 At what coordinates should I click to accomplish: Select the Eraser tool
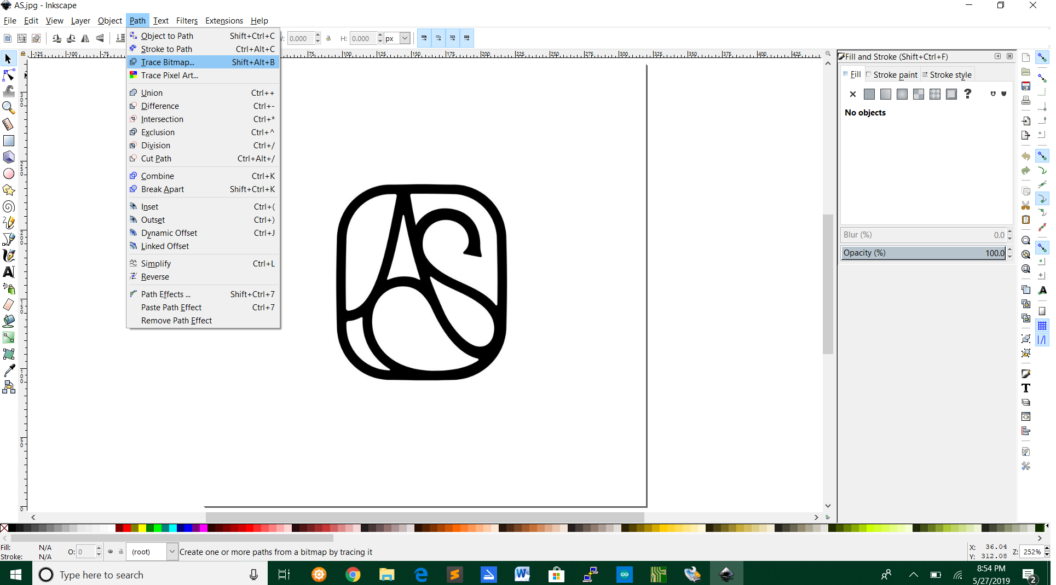pos(8,305)
